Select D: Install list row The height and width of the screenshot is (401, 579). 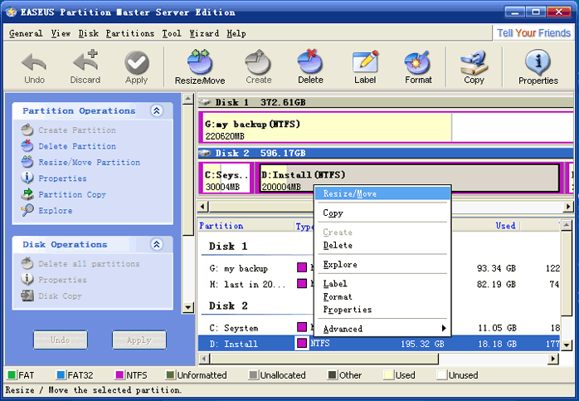pyautogui.click(x=380, y=344)
